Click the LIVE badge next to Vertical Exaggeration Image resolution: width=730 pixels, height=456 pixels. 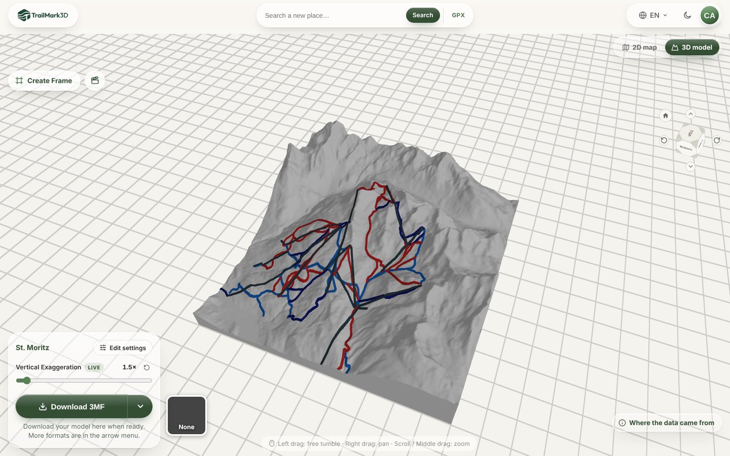tap(94, 368)
